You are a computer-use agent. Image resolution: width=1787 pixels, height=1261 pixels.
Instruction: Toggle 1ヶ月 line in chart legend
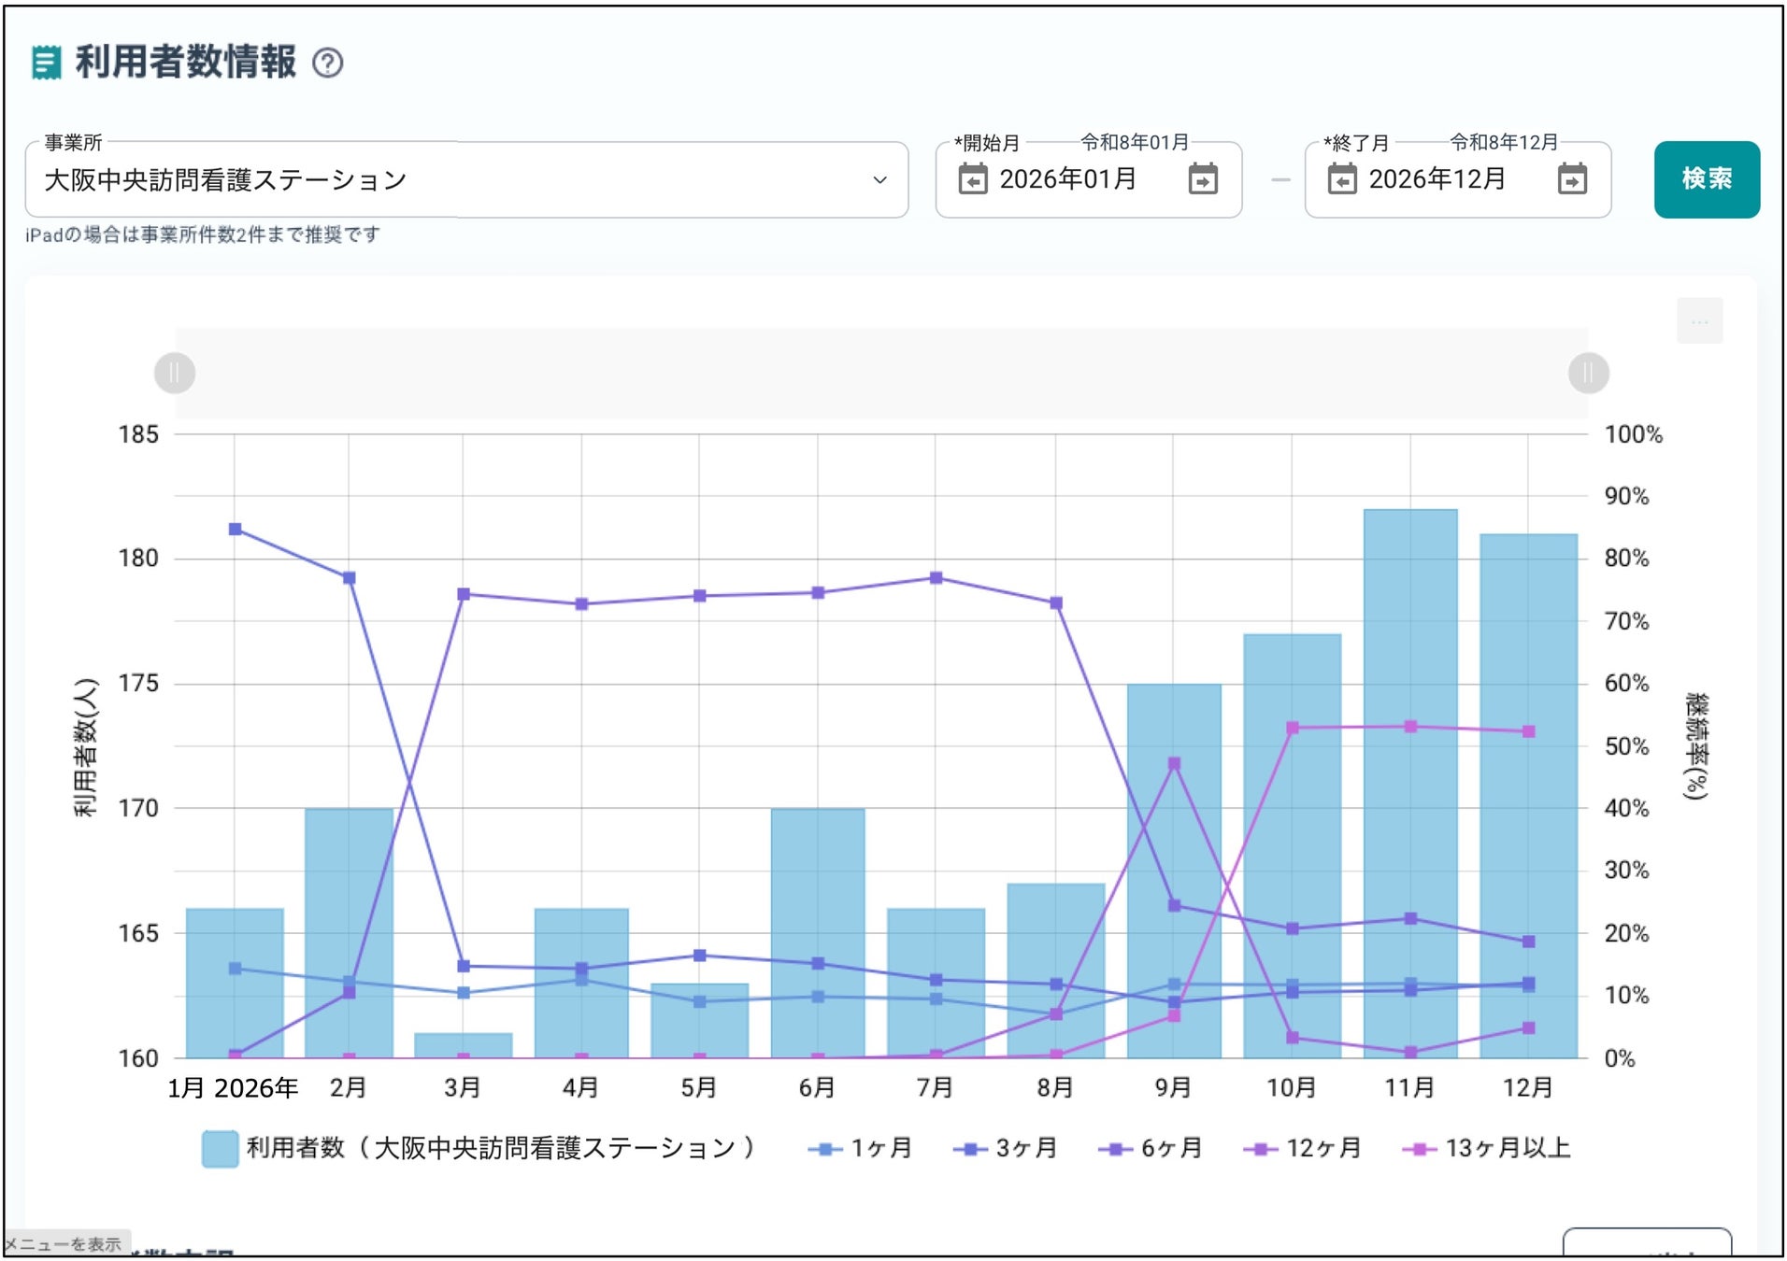(860, 1148)
